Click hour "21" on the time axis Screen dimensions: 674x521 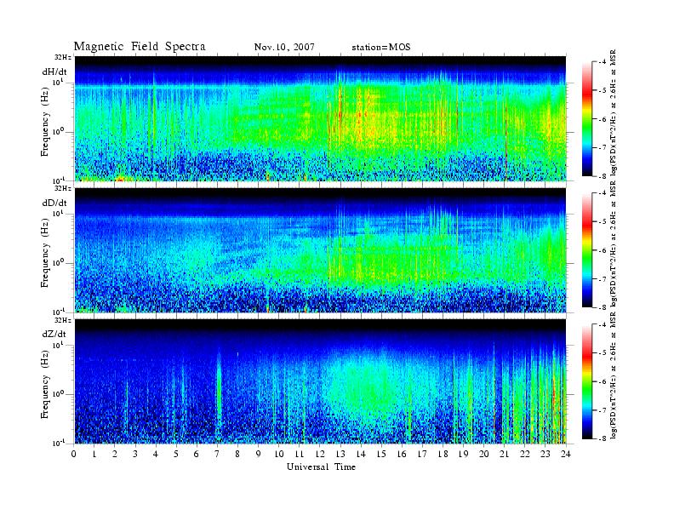click(x=504, y=454)
